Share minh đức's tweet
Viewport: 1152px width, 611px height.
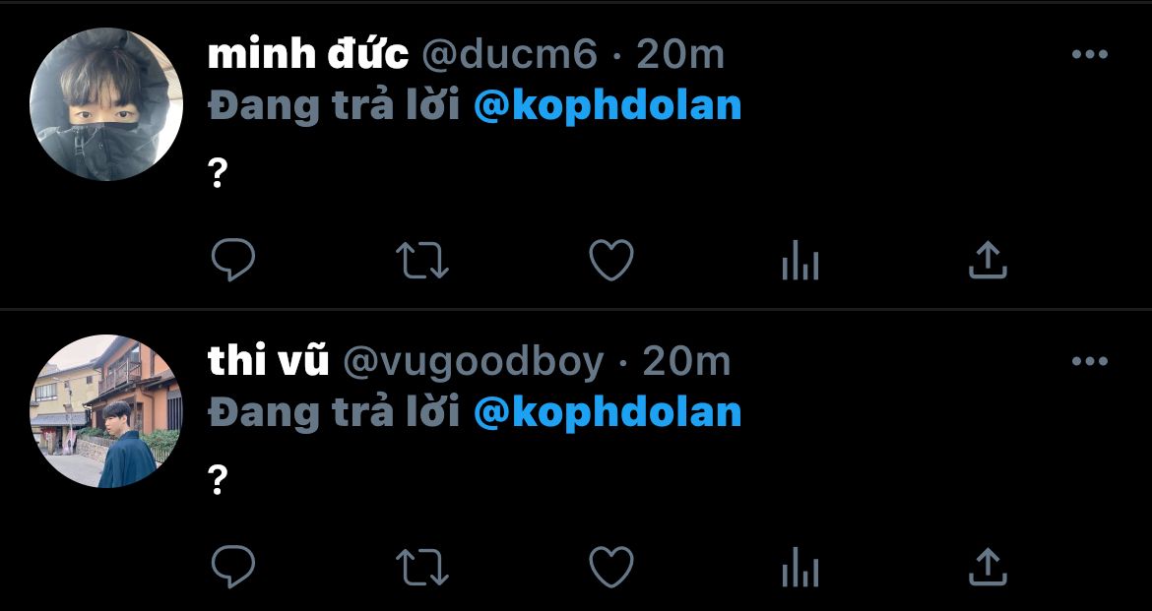(988, 259)
